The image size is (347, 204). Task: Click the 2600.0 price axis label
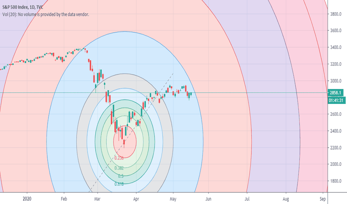click(336, 114)
